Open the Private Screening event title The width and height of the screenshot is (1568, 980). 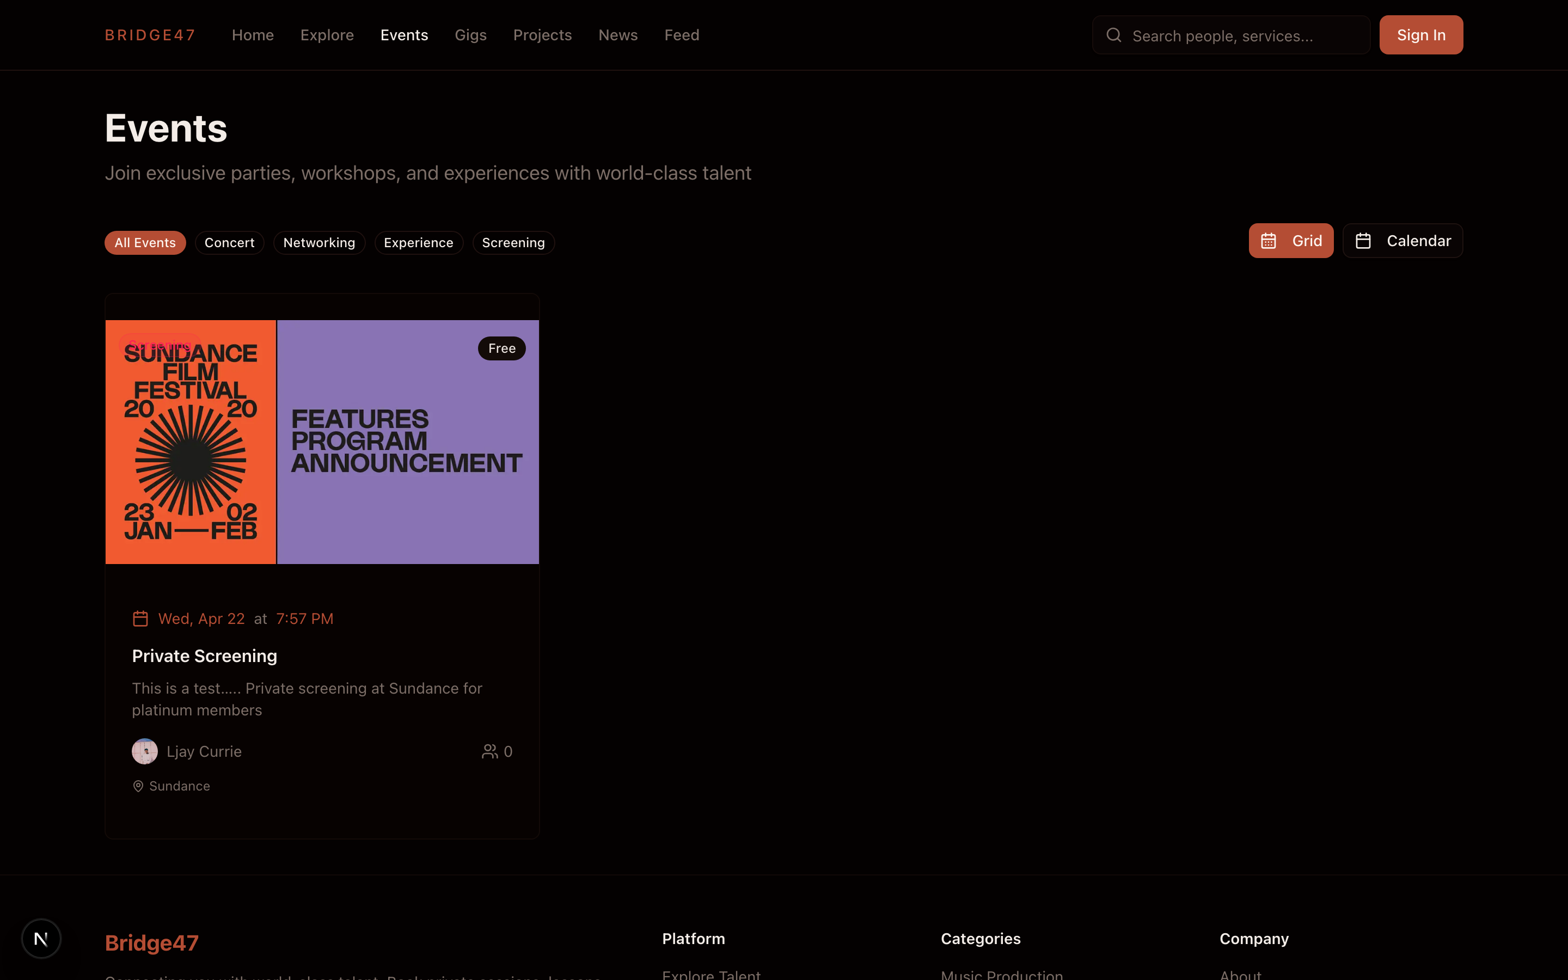[205, 656]
